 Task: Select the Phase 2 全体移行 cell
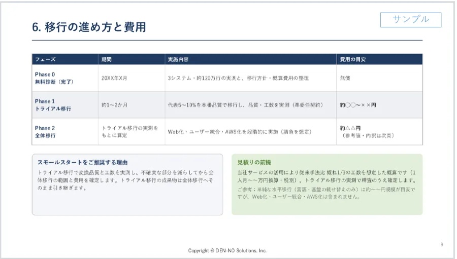[x=65, y=132]
